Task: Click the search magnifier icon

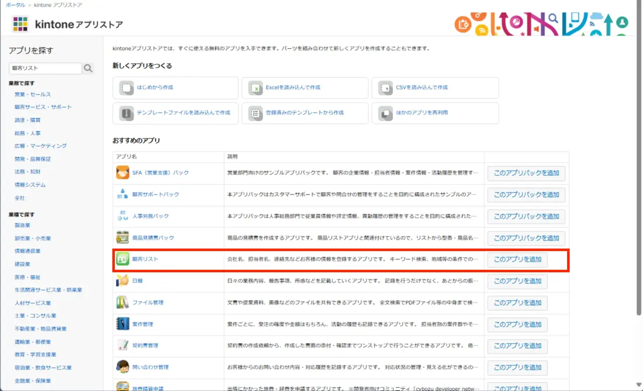Action: 89,68
